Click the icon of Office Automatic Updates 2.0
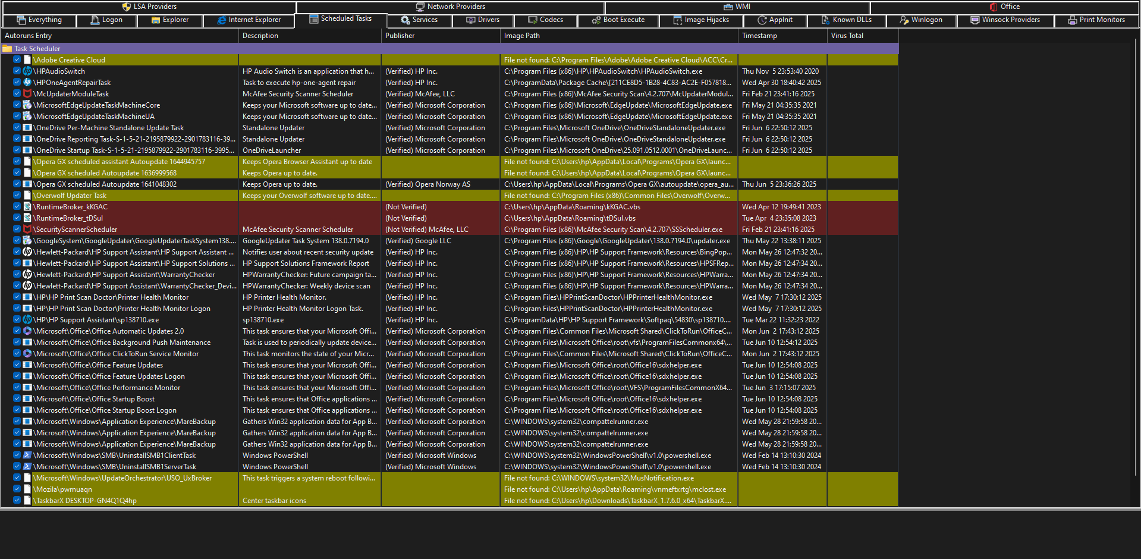This screenshot has width=1141, height=559. point(27,331)
